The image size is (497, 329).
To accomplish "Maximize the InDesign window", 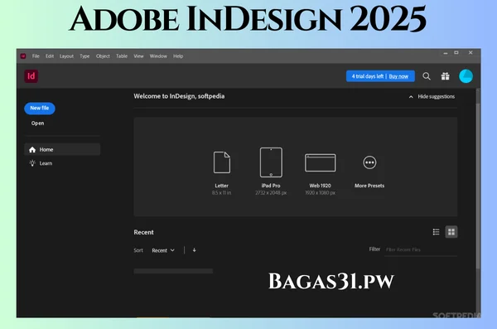I will tap(456, 53).
